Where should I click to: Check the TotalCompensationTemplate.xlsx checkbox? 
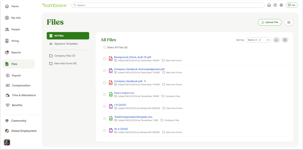coord(105,119)
